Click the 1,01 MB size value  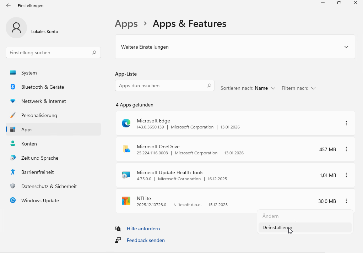tap(328, 175)
